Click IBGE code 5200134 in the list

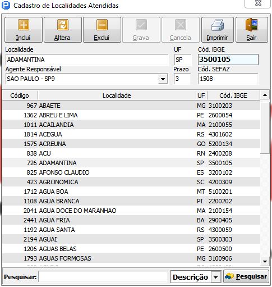pos(220,144)
